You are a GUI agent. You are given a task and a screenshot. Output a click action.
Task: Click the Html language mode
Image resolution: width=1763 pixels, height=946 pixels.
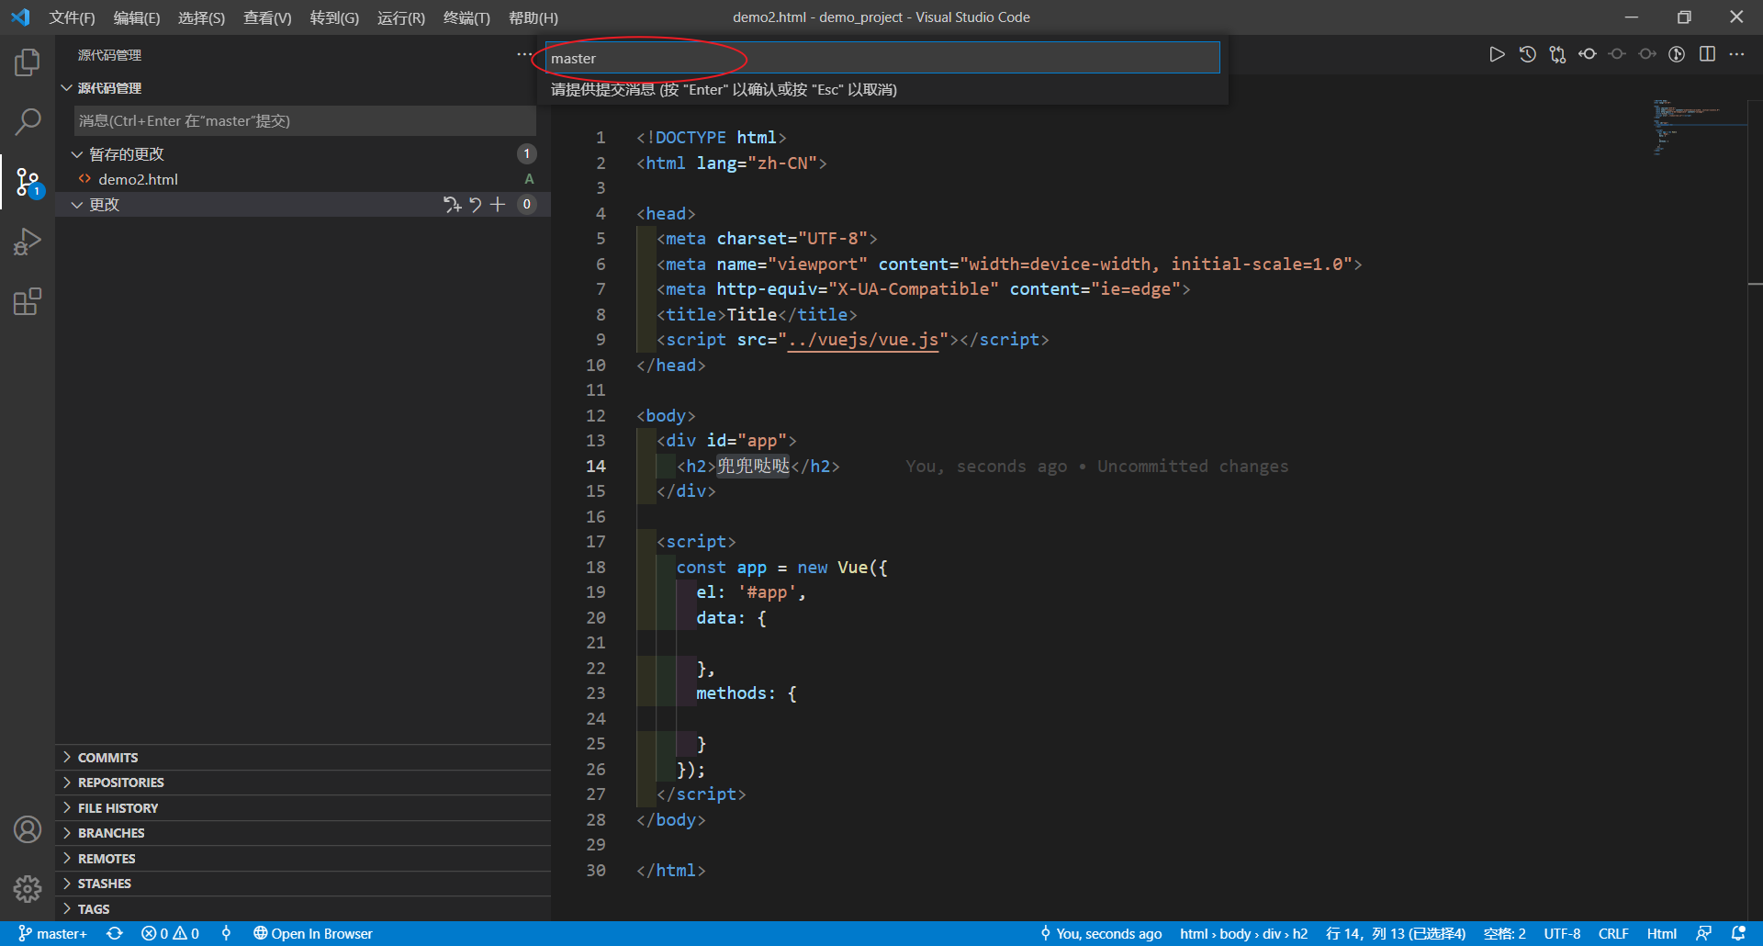point(1662,933)
